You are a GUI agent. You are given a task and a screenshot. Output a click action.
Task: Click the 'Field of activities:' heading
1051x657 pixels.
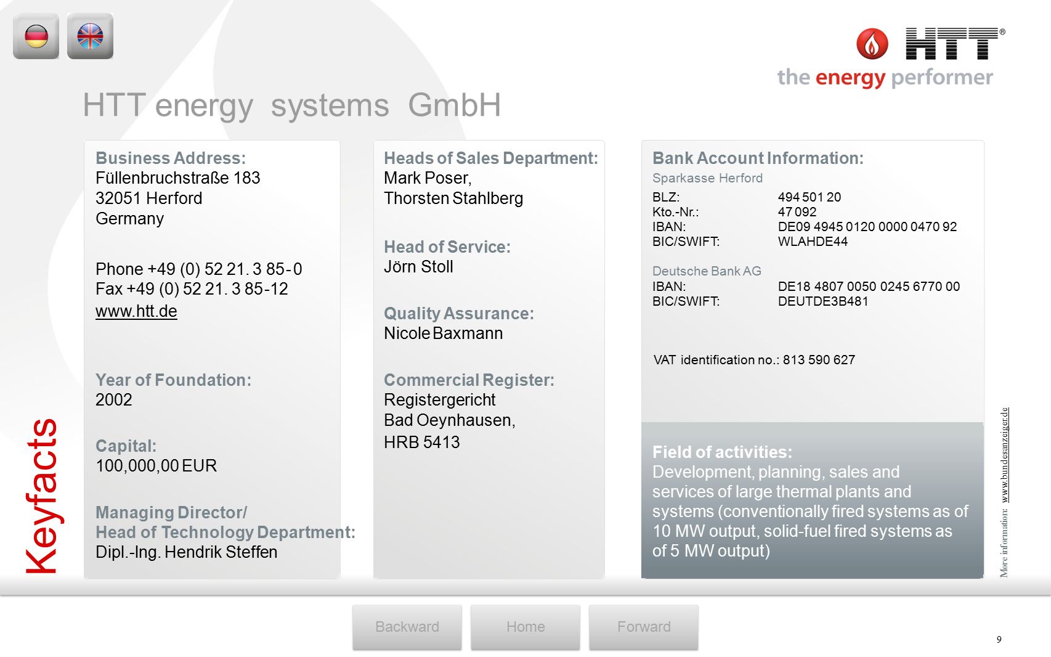(x=723, y=452)
